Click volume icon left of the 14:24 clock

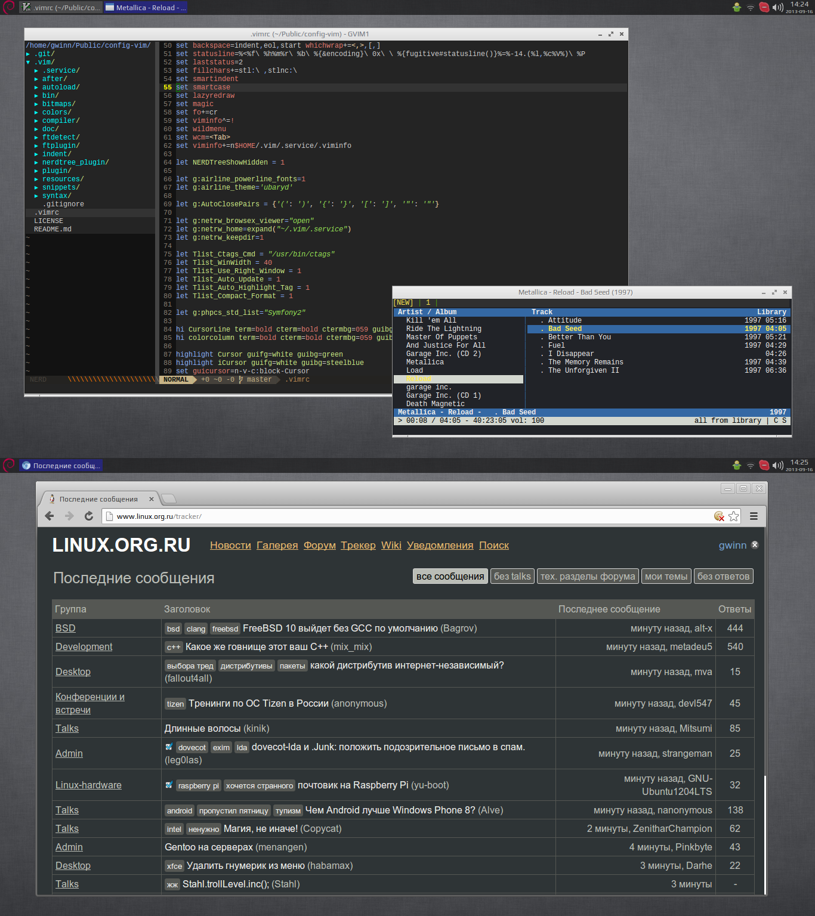click(x=777, y=8)
